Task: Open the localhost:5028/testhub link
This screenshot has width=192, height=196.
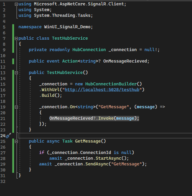Action: click(102, 90)
